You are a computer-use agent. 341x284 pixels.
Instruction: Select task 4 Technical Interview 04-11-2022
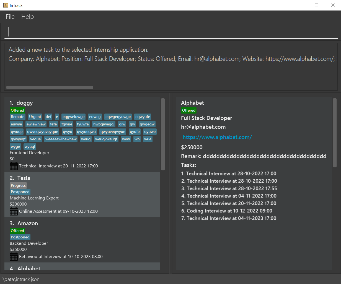point(229,196)
